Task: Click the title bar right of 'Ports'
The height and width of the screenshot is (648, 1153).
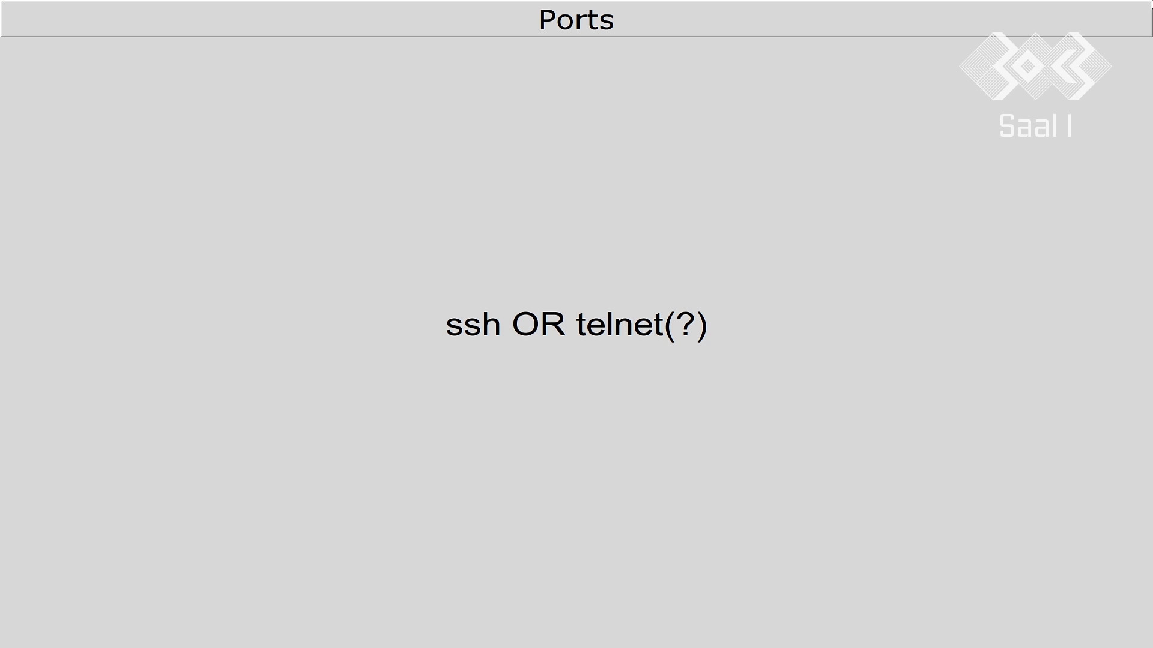Action: pyautogui.click(x=883, y=19)
